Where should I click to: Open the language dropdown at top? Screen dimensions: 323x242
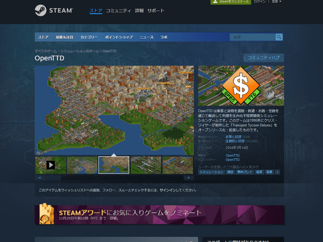click(x=276, y=1)
